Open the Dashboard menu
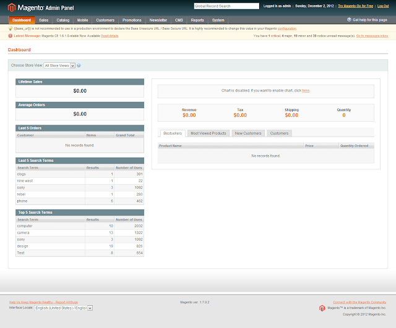The image size is (396, 328). pyautogui.click(x=22, y=20)
